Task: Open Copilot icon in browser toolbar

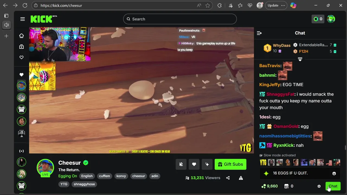Action: coord(293,5)
